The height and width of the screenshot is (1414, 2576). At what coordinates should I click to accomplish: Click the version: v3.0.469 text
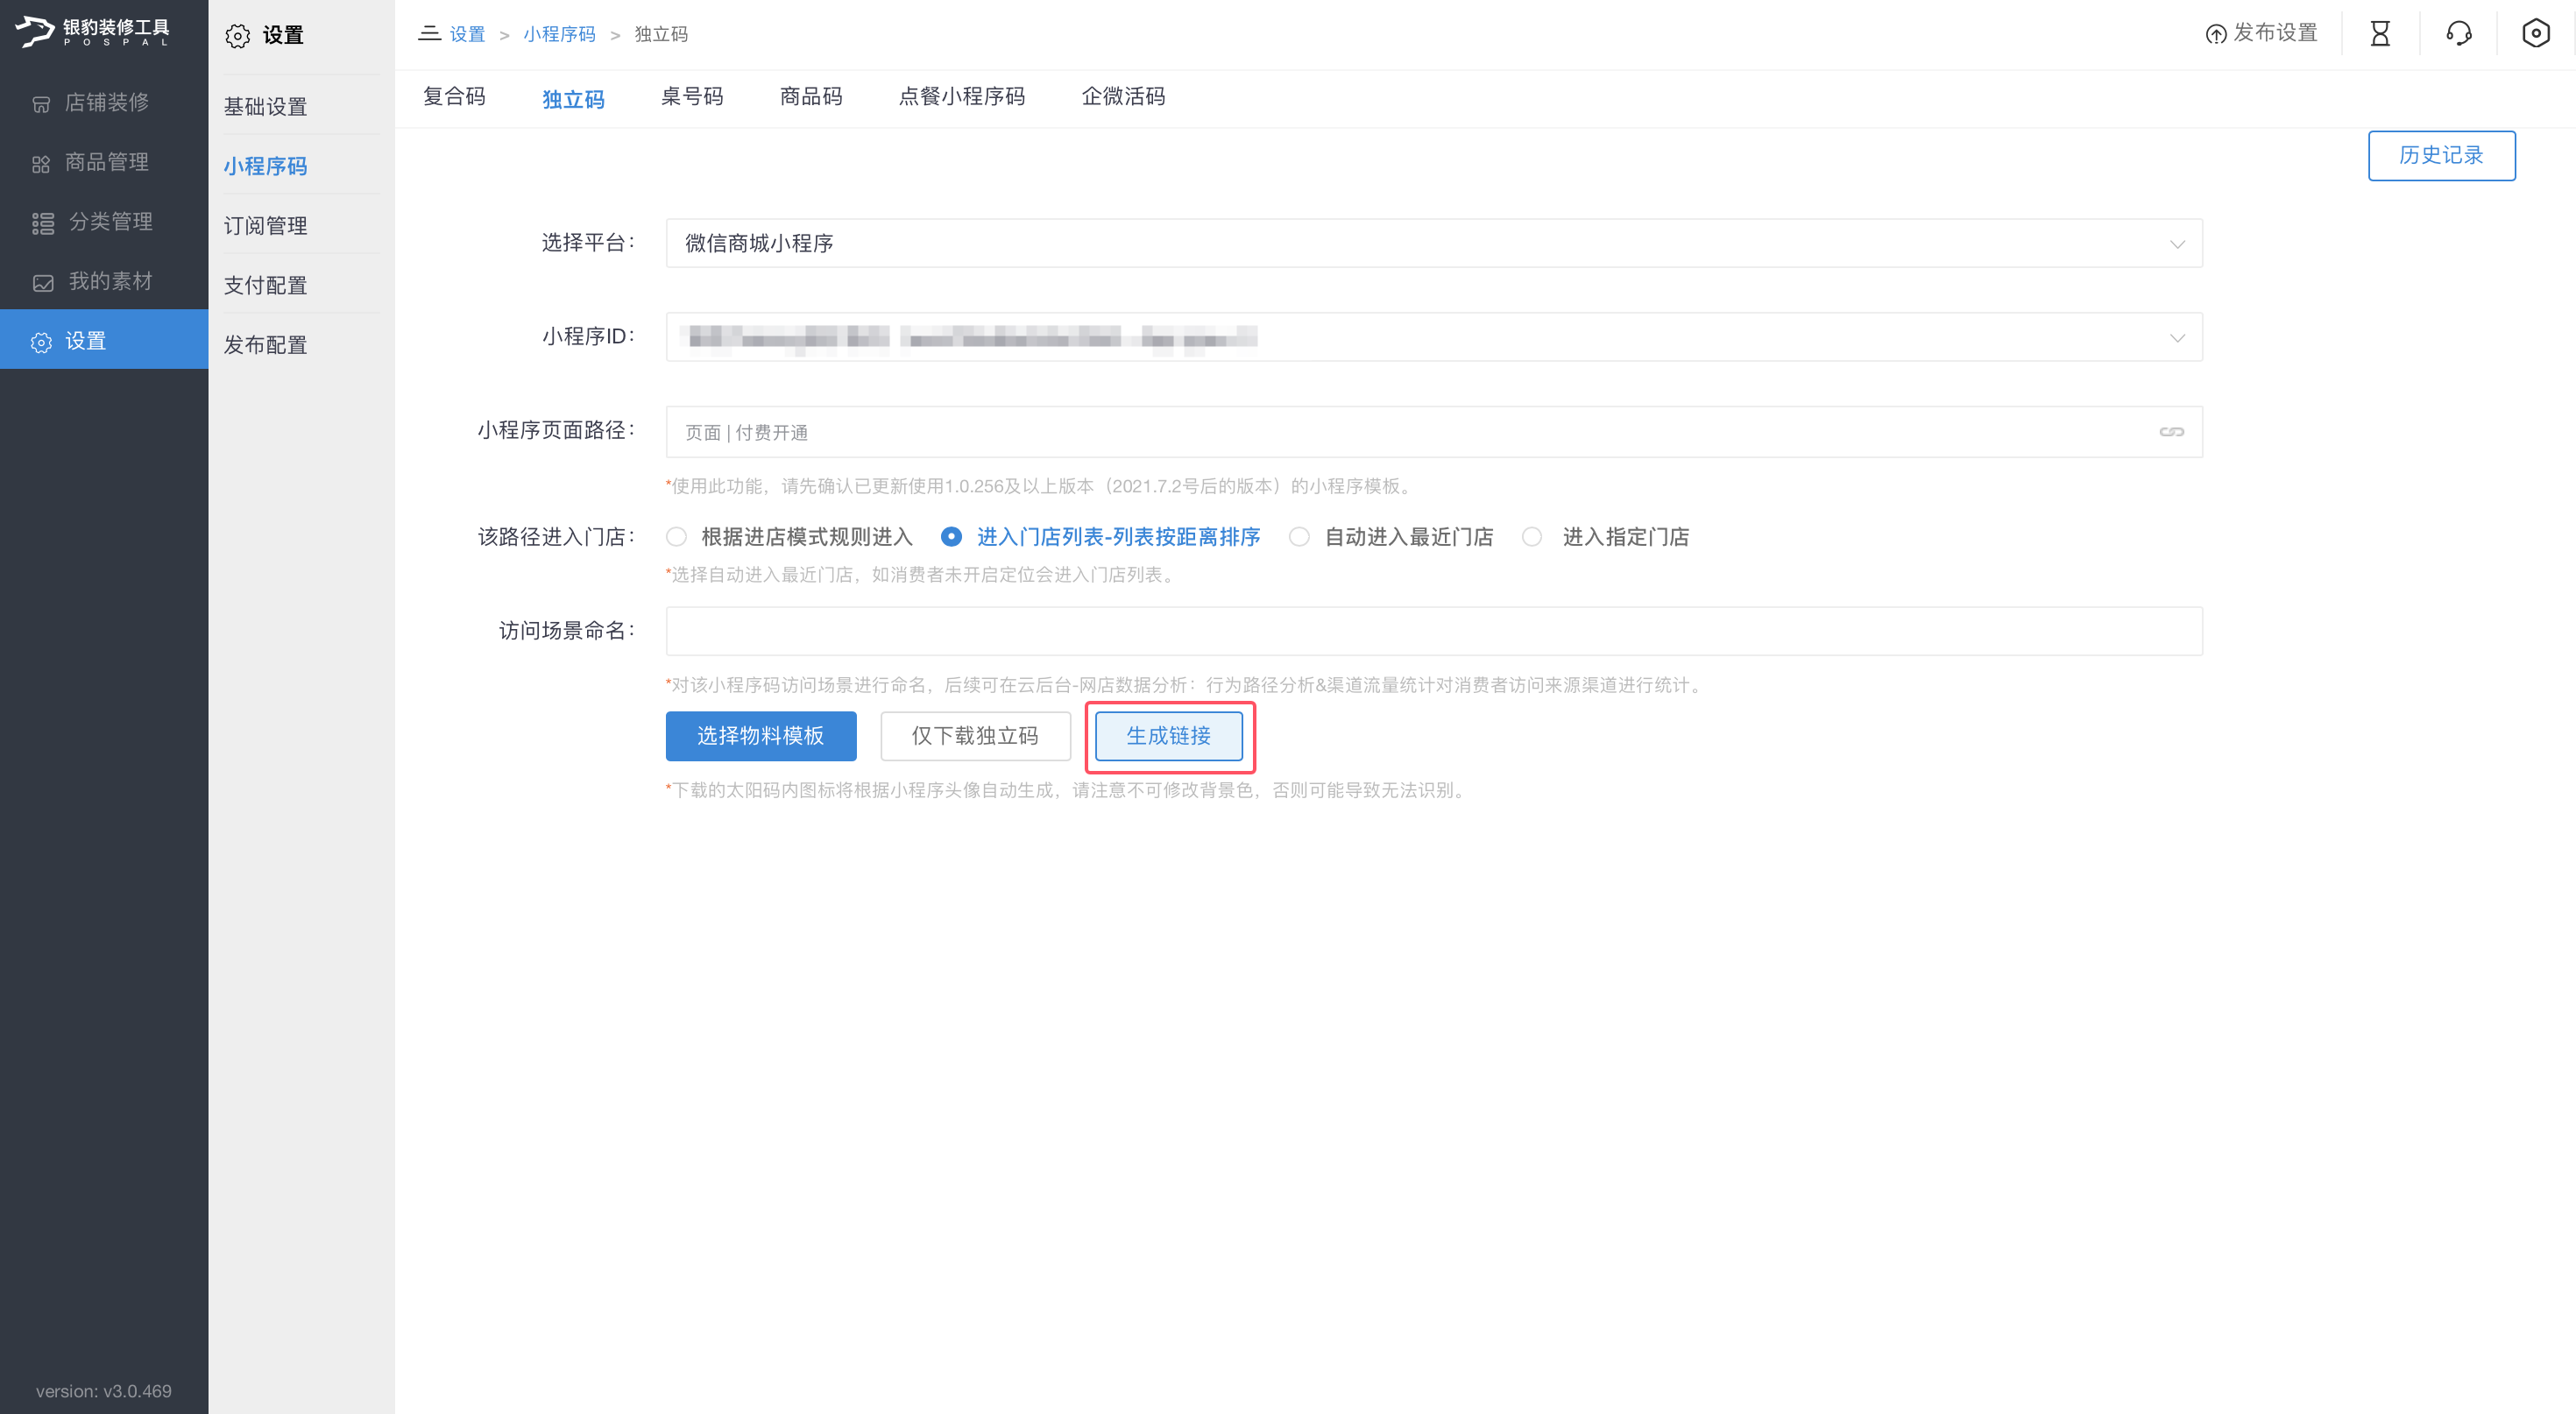(x=104, y=1391)
